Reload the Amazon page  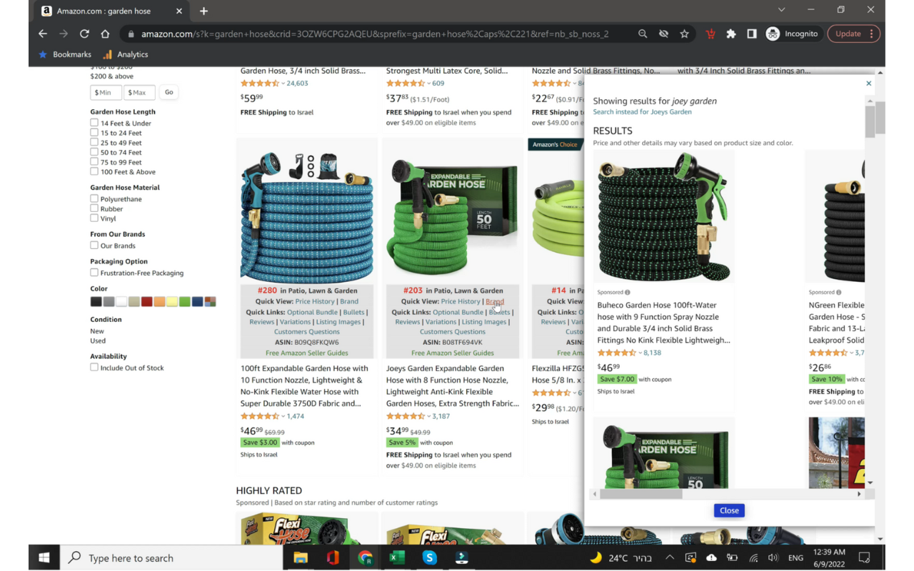click(84, 34)
